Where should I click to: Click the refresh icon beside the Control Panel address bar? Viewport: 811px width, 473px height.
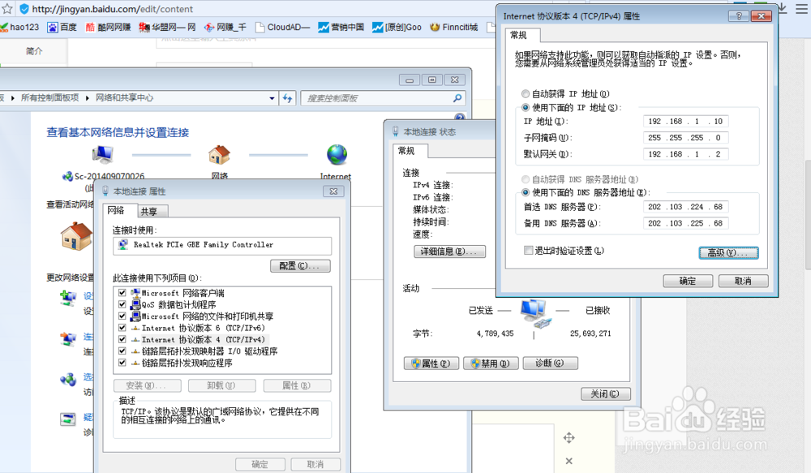(287, 97)
